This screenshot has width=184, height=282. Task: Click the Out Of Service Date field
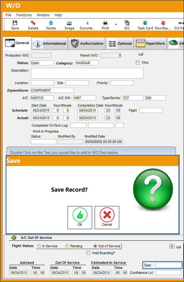click(x=60, y=273)
